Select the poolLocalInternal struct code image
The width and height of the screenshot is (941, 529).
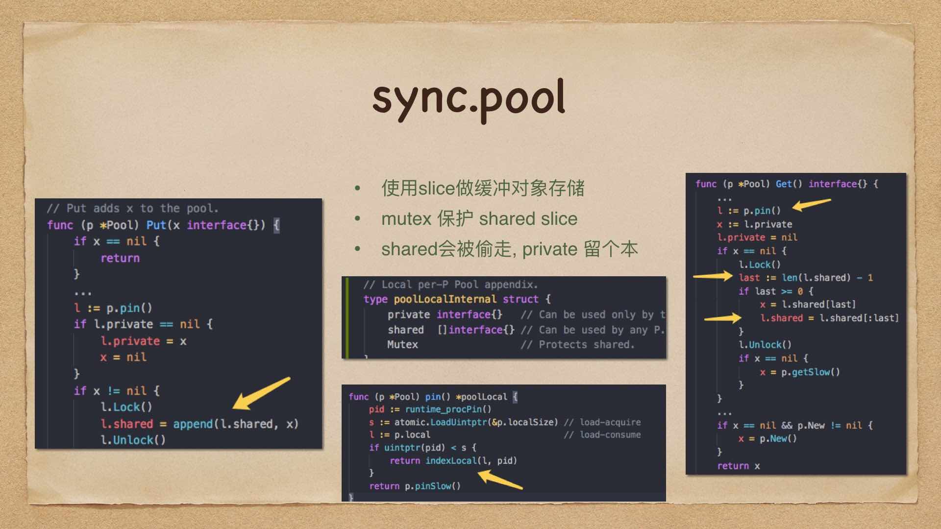(504, 317)
